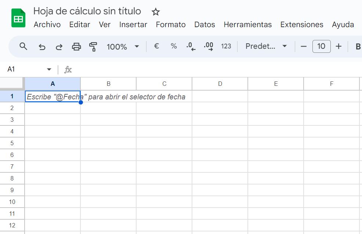Viewport: 362px width, 234px height.
Task: Open the Insertar menu
Action: click(133, 25)
